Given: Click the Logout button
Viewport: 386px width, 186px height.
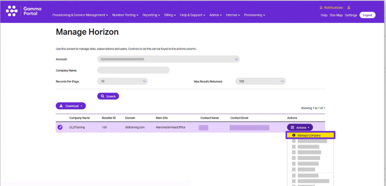Looking at the screenshot, I should pyautogui.click(x=367, y=15).
